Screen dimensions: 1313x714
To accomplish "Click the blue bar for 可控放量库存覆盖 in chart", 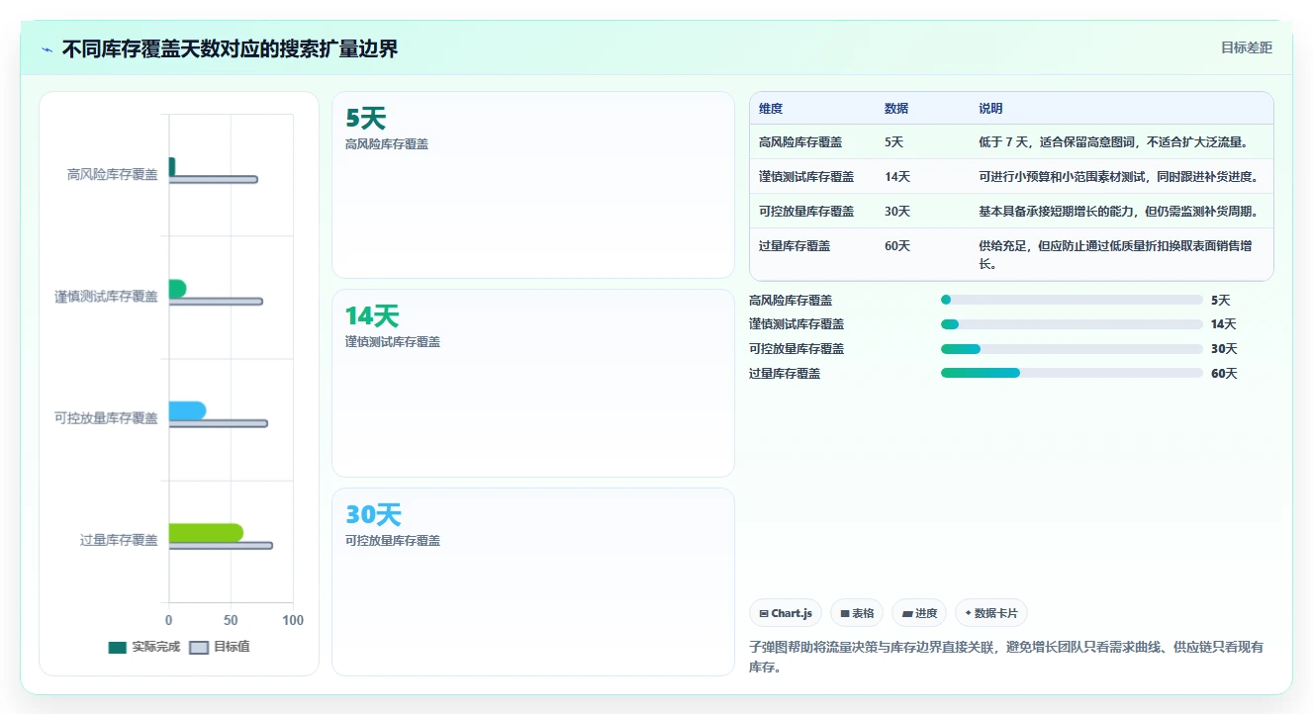I will 188,410.
